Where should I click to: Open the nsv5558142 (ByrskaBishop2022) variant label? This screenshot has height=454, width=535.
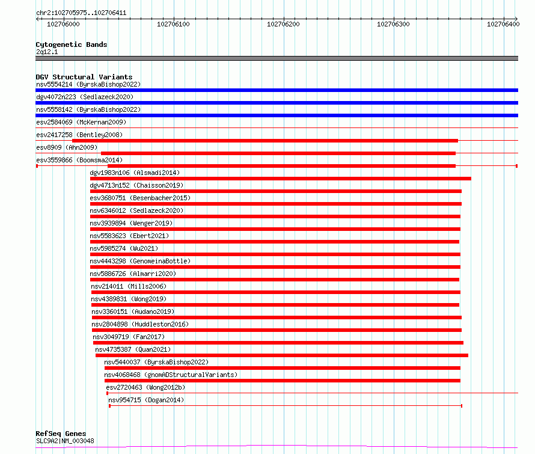(88, 109)
